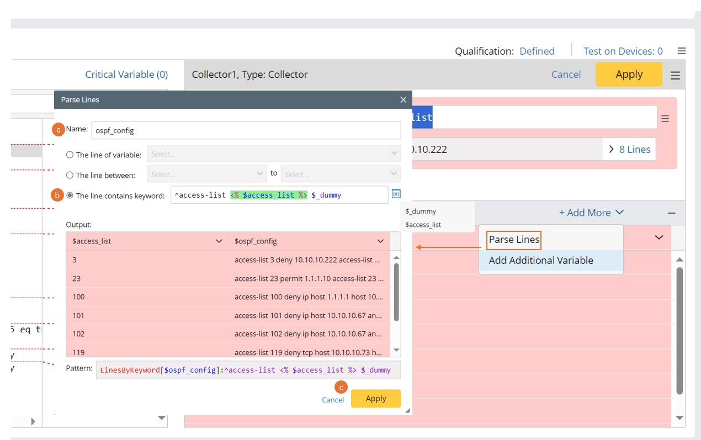Click right panel vertical scrollbar thumb
701x440 pixels.
point(679,330)
